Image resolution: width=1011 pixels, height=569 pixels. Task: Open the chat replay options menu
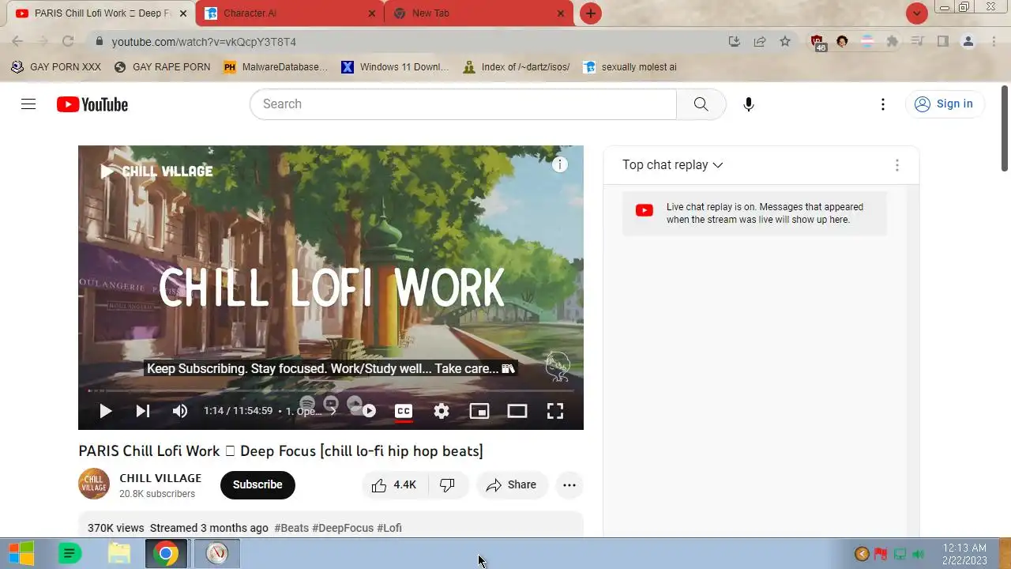(897, 165)
